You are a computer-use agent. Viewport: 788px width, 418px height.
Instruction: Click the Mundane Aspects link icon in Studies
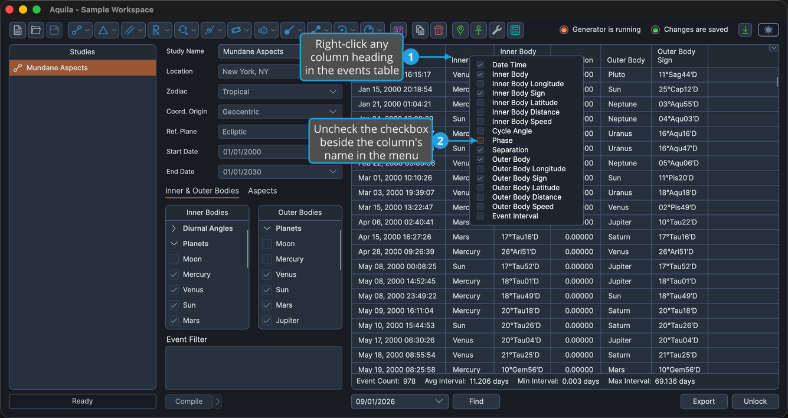[x=18, y=68]
